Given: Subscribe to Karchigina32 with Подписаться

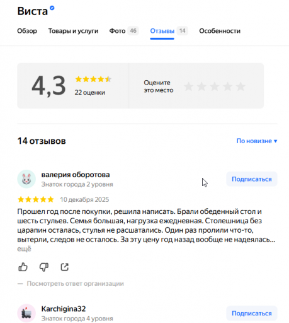Looking at the screenshot, I should (252, 314).
